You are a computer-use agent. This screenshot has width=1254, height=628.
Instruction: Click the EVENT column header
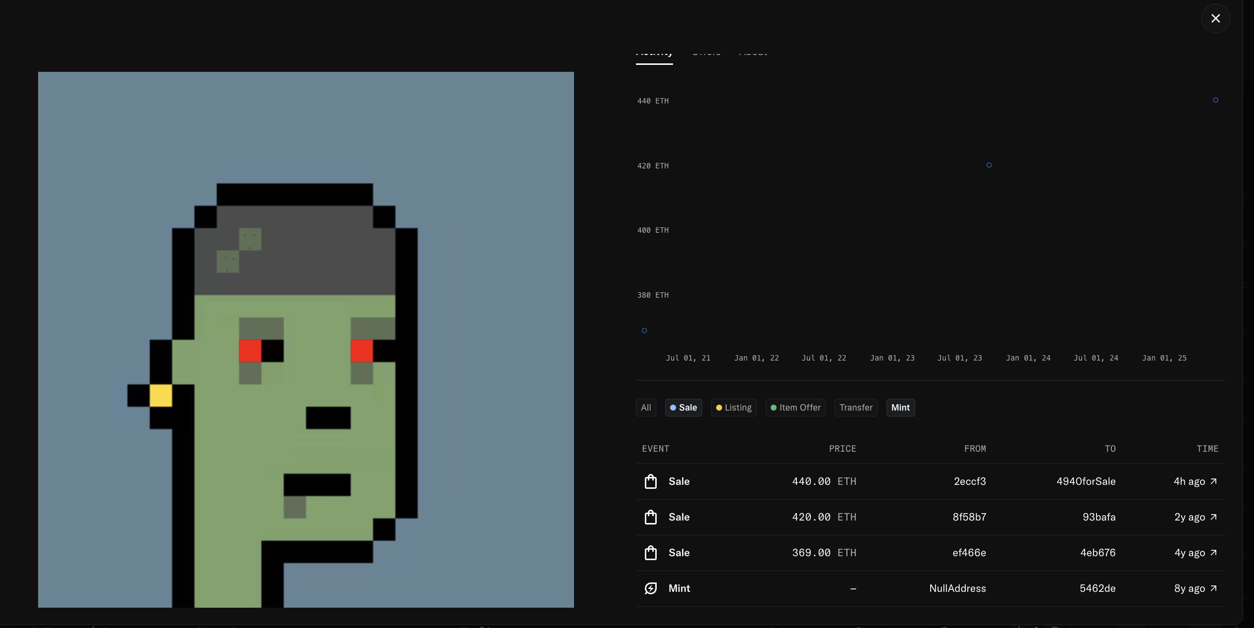click(x=656, y=449)
